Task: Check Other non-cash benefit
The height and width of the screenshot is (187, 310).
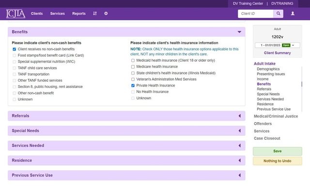Action: click(14, 93)
